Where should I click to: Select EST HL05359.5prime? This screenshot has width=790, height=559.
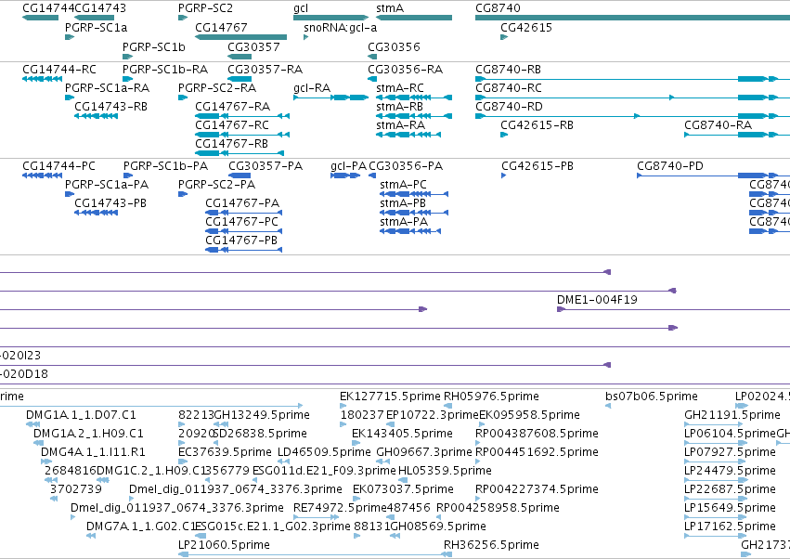pos(402,480)
